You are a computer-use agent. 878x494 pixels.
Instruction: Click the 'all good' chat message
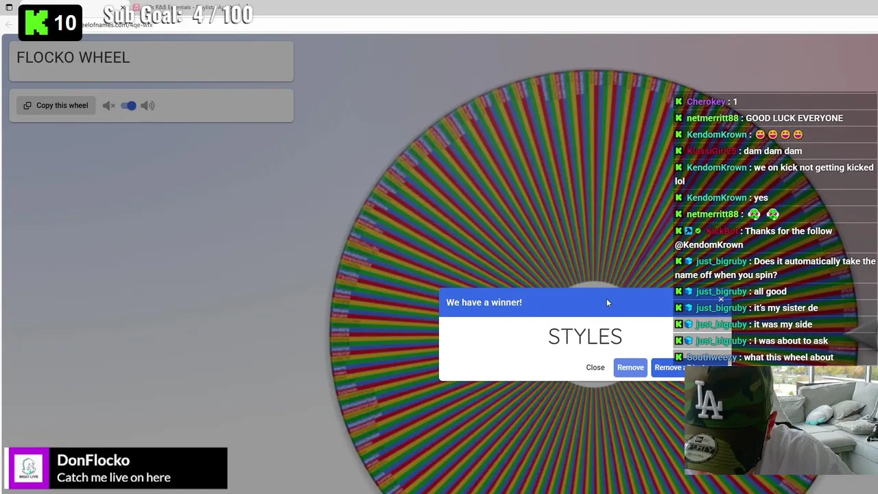click(770, 292)
